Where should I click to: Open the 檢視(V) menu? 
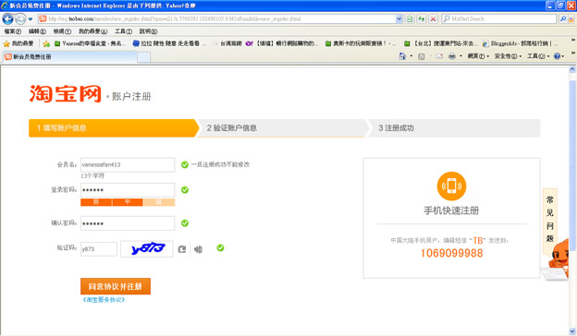click(62, 31)
